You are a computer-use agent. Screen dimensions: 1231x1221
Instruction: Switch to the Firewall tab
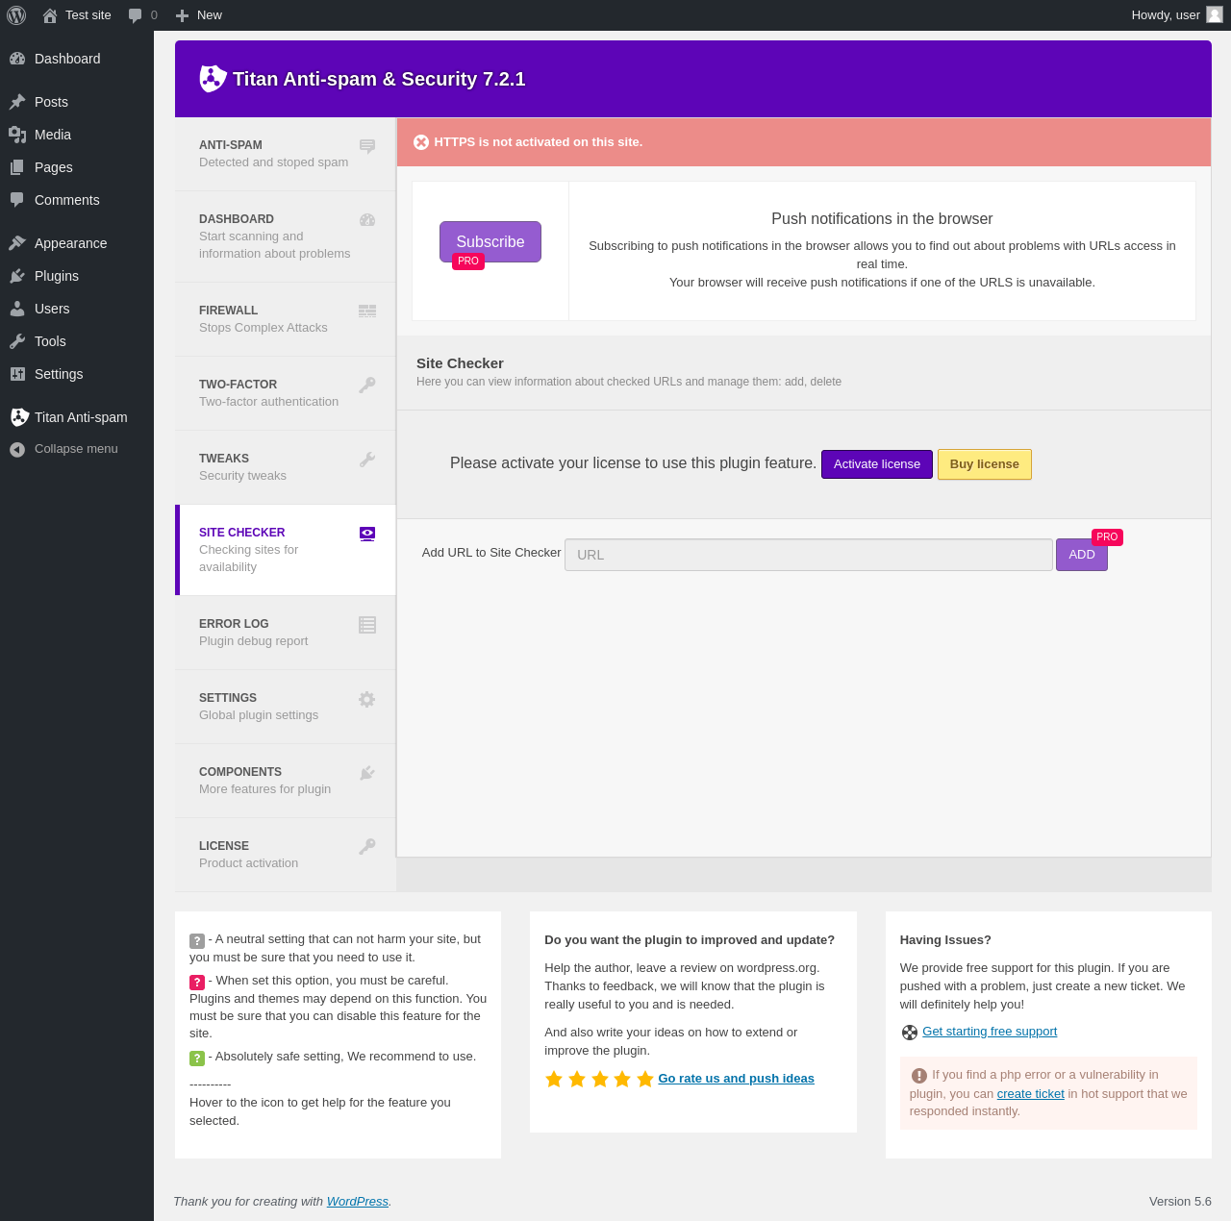(x=286, y=319)
